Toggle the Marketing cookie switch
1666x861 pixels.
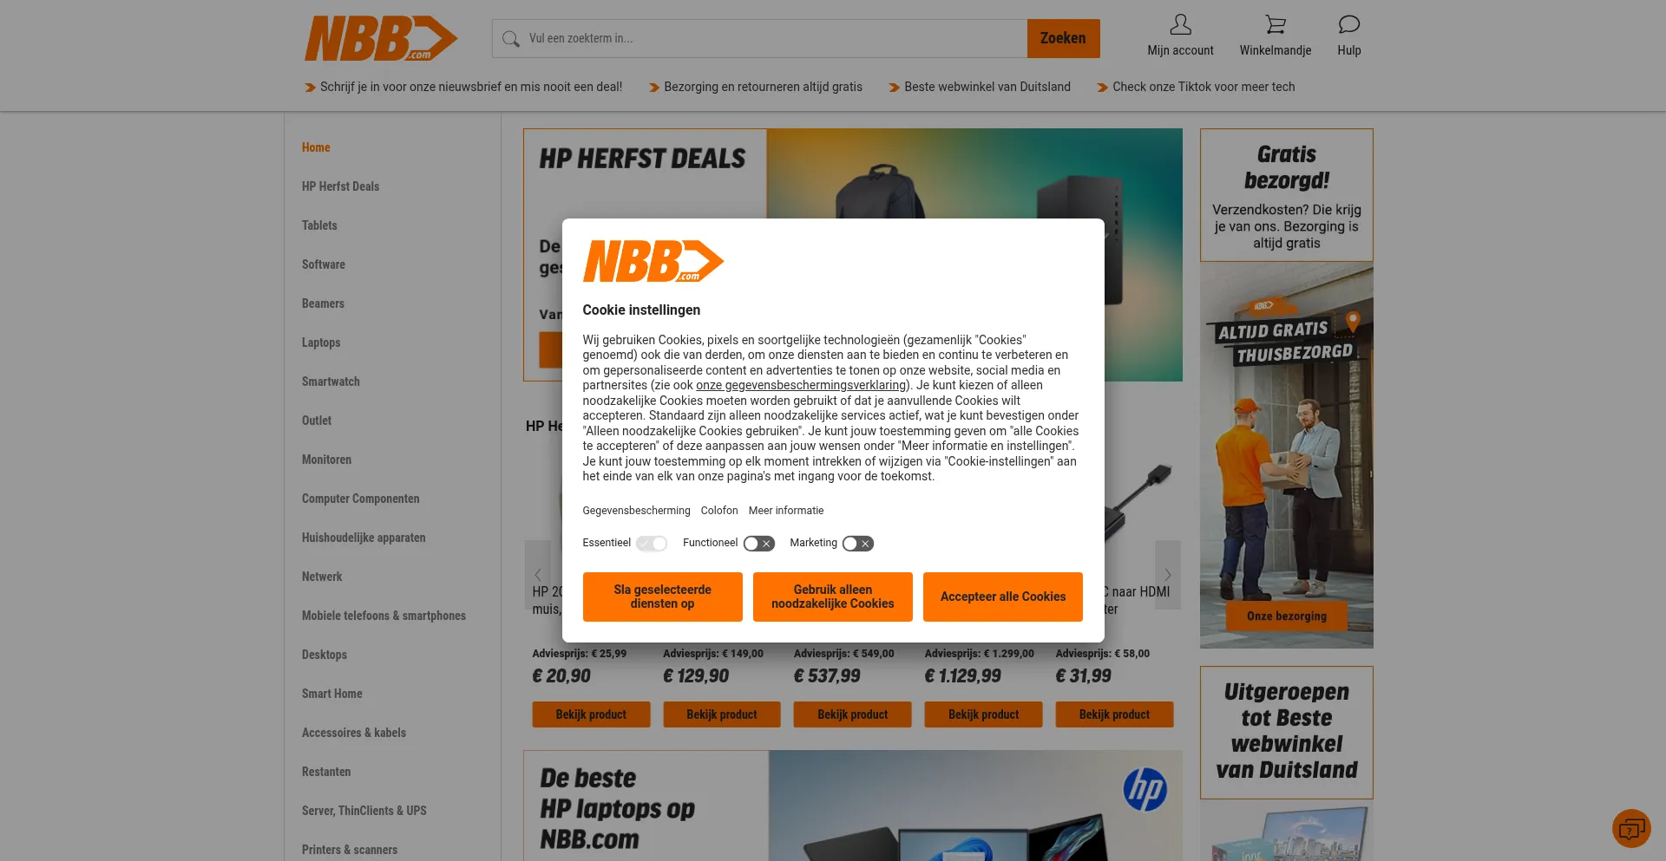[858, 544]
